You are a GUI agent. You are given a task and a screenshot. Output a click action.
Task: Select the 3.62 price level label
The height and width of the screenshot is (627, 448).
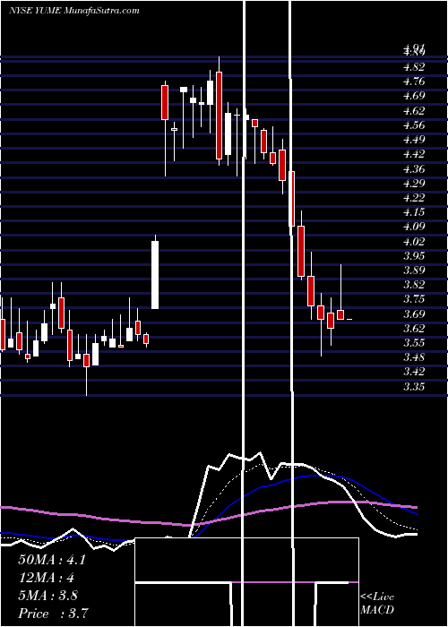[414, 329]
